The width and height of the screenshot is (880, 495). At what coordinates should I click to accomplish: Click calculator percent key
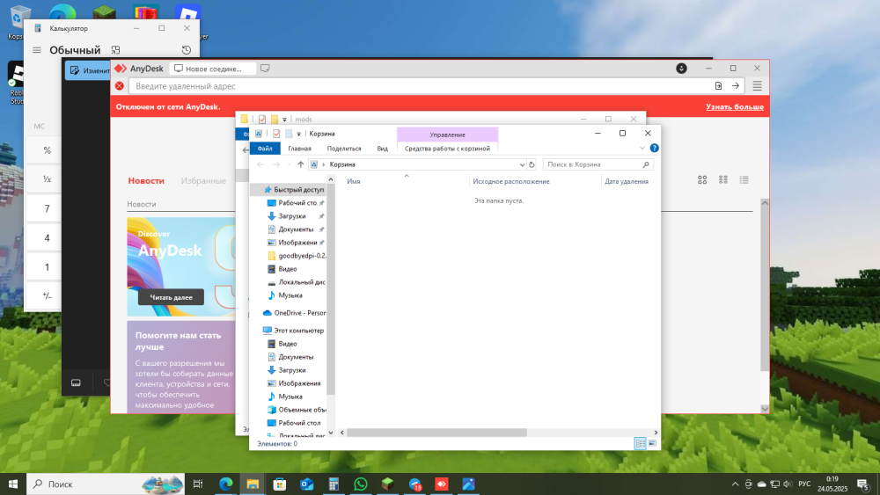[x=48, y=150]
